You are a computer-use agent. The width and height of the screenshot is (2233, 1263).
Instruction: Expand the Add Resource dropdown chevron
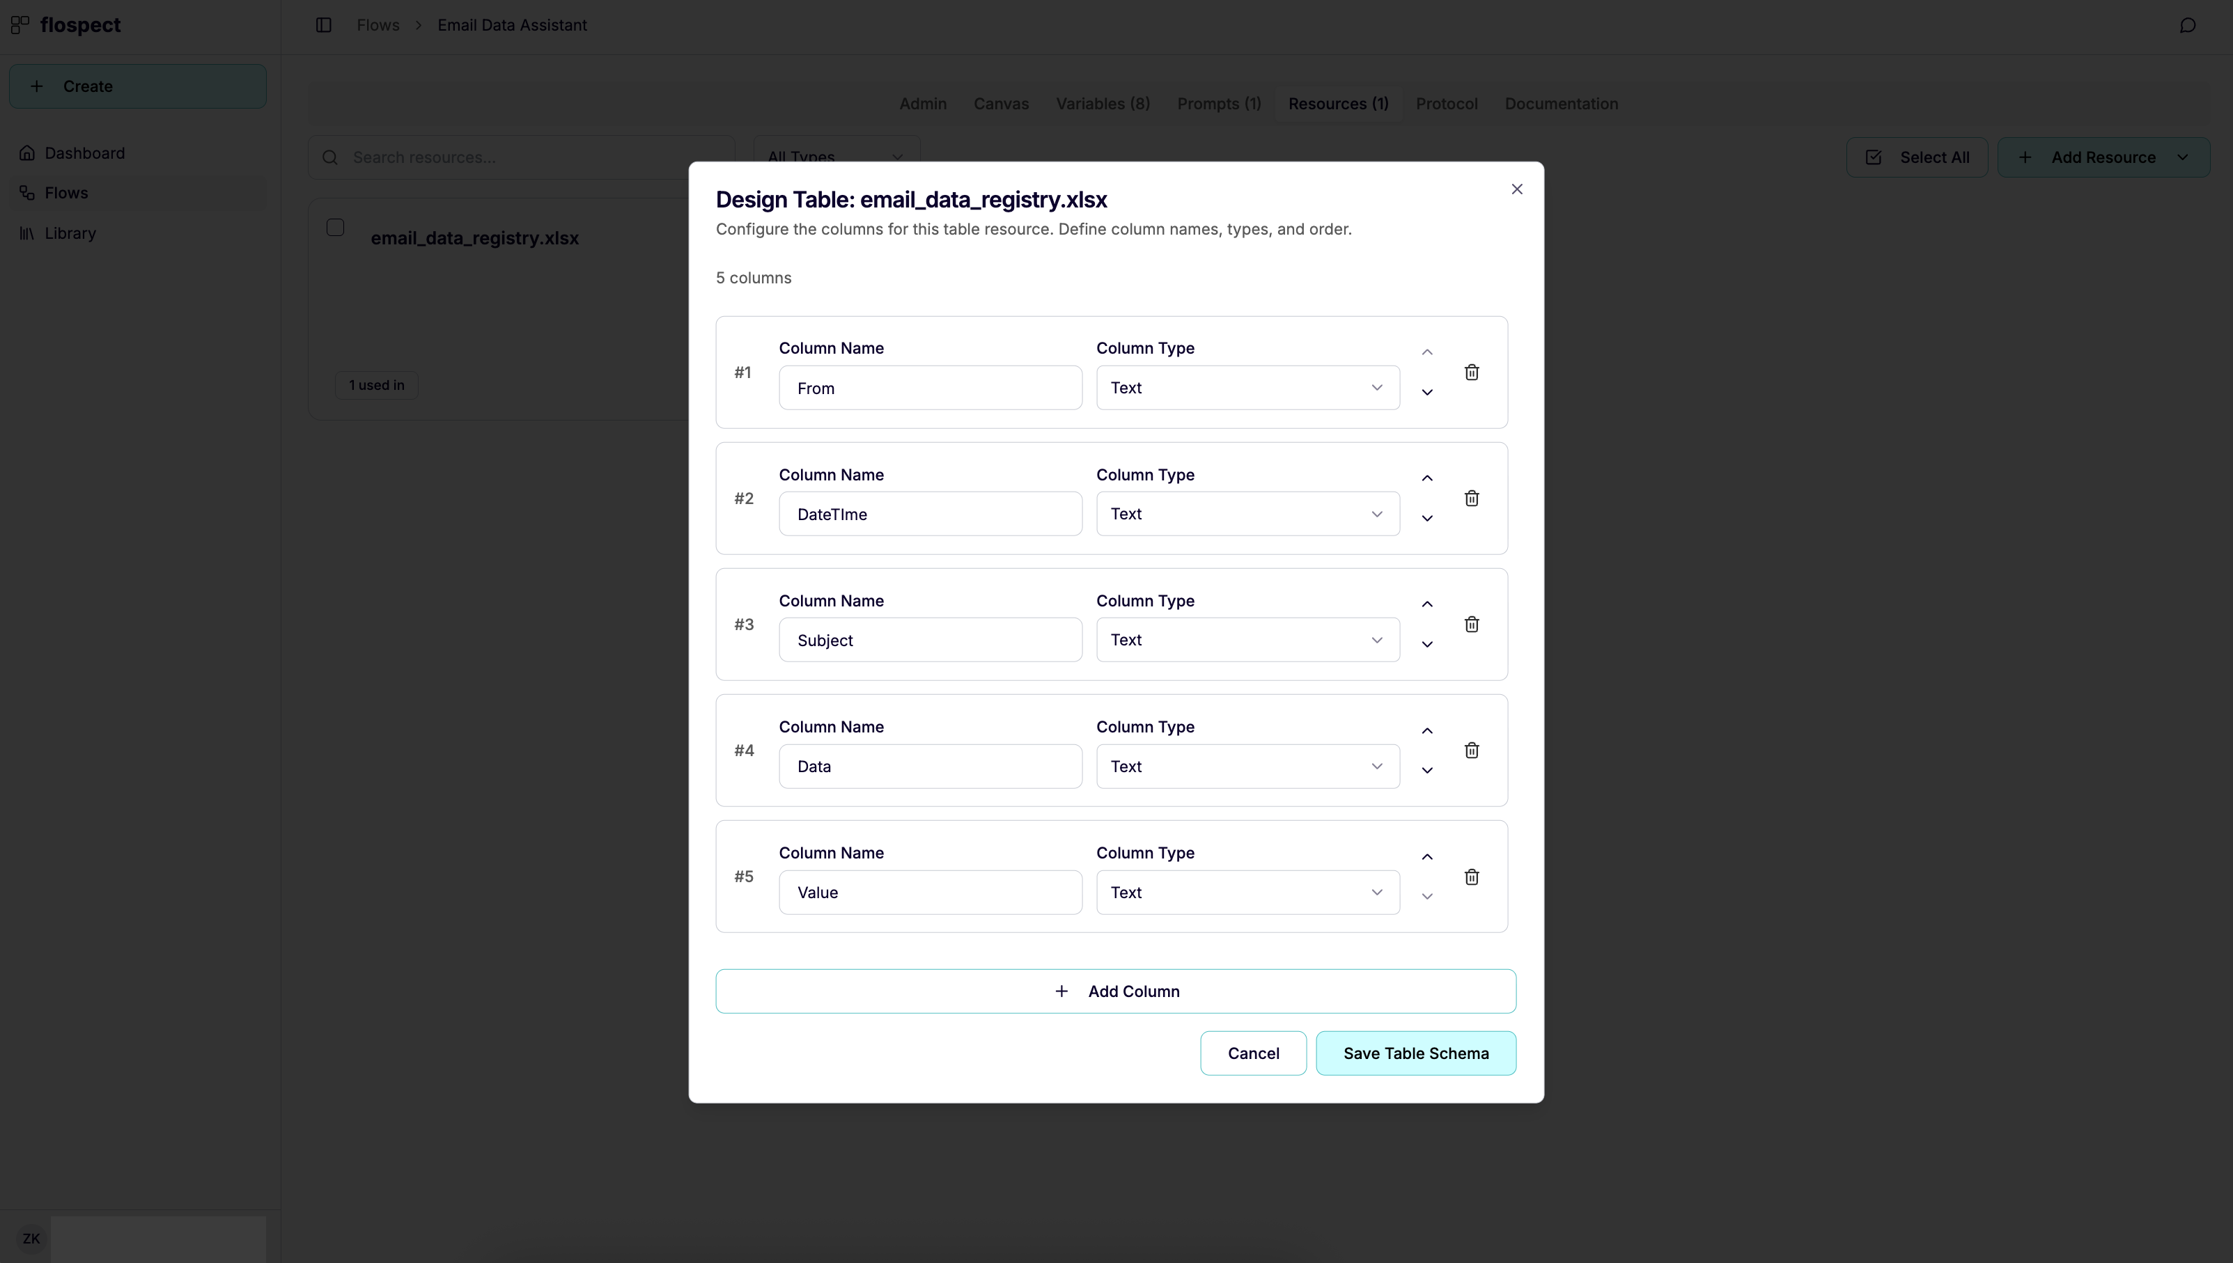click(2184, 157)
